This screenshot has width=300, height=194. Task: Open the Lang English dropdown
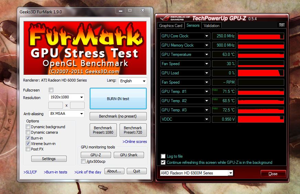133,81
